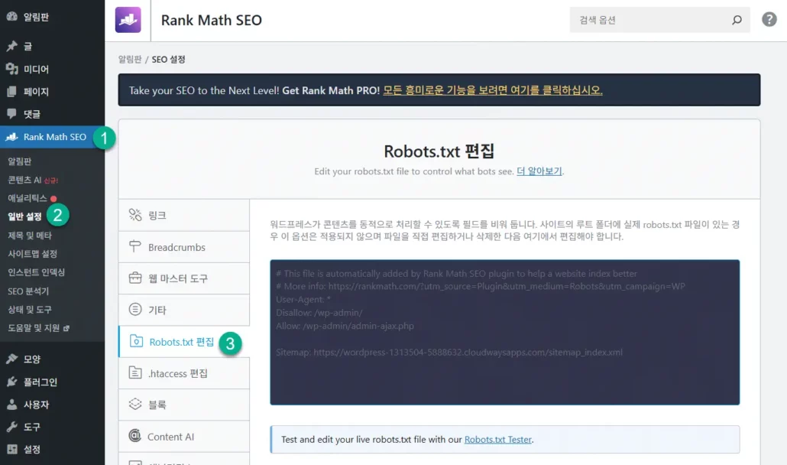Click the Breadcrumbs signpost icon
This screenshot has height=465, width=787.
[135, 246]
